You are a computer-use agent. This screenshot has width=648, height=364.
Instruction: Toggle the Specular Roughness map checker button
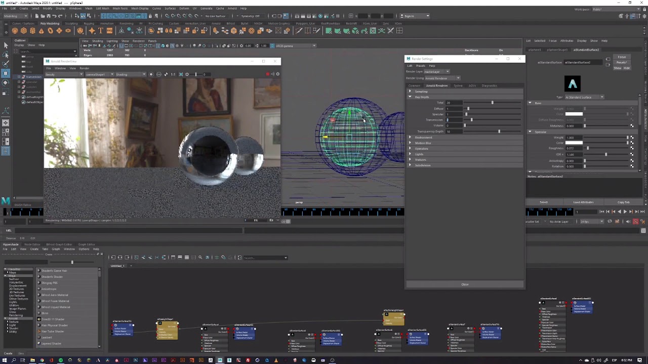click(x=632, y=149)
